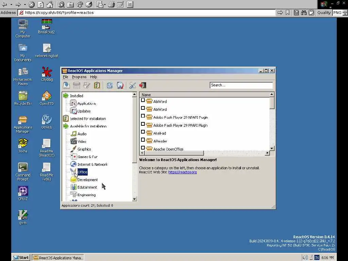Select the Installed tree category
348x261 pixels.
76,96
